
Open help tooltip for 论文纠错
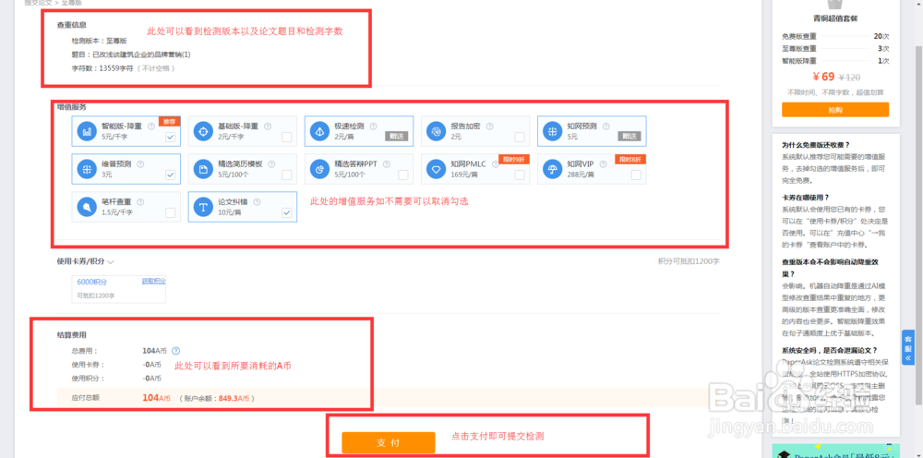[x=257, y=202]
